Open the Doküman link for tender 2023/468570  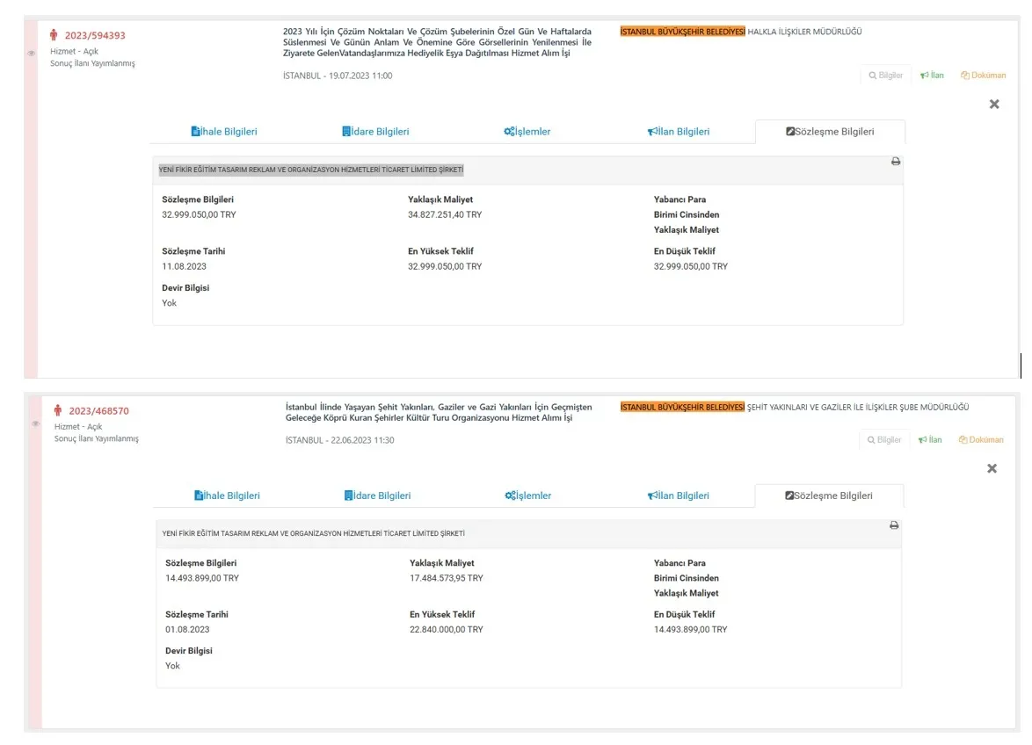tap(981, 440)
